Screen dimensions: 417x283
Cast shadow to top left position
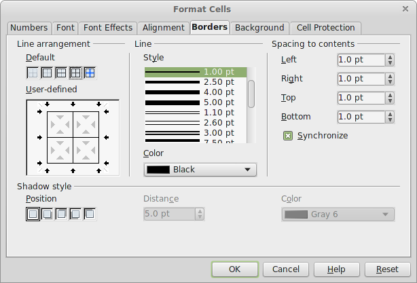click(89, 214)
